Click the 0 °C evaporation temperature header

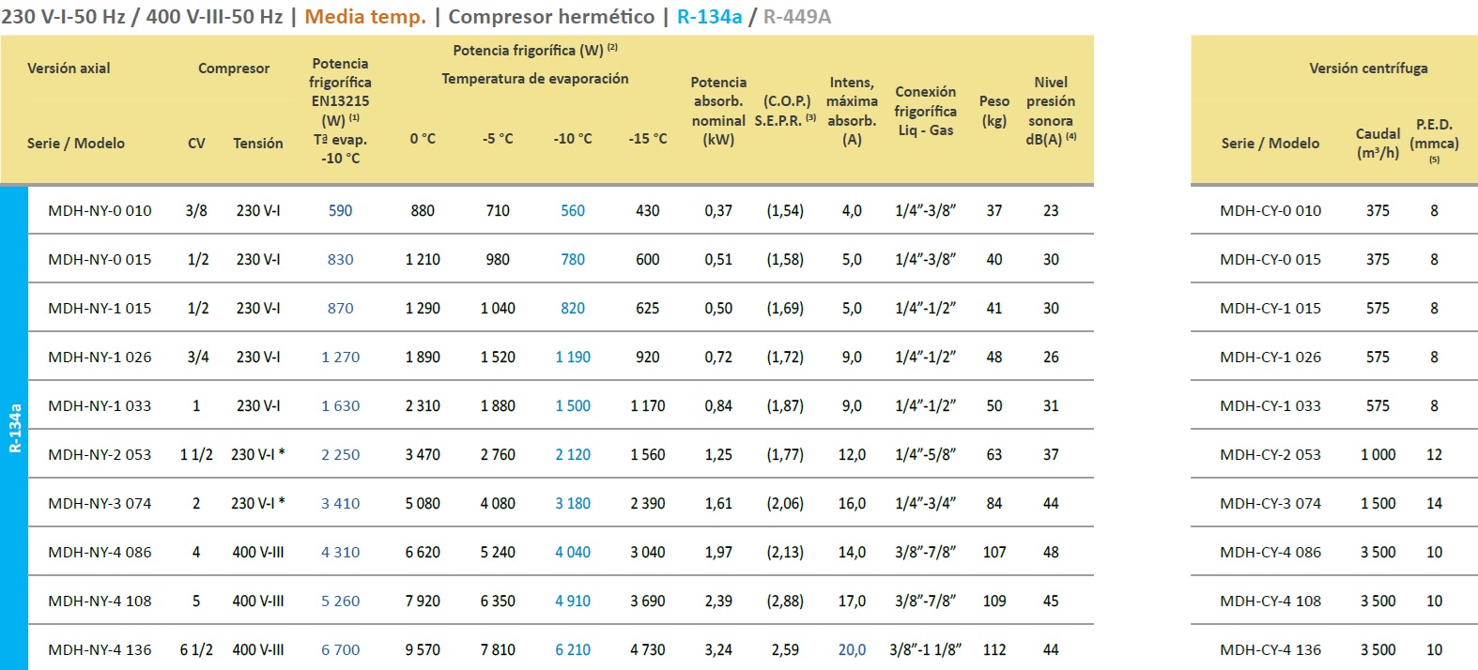423,139
